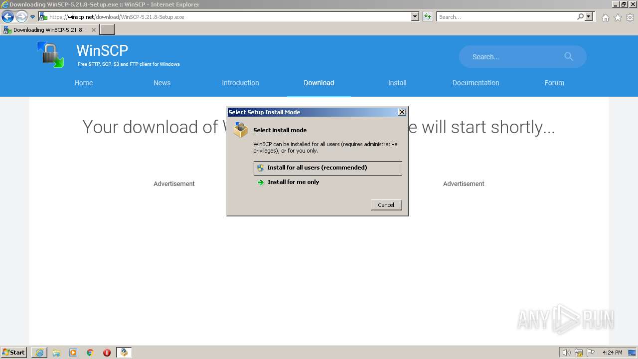Click the URL address bar
Viewport: 638px width, 359px height.
(225, 16)
